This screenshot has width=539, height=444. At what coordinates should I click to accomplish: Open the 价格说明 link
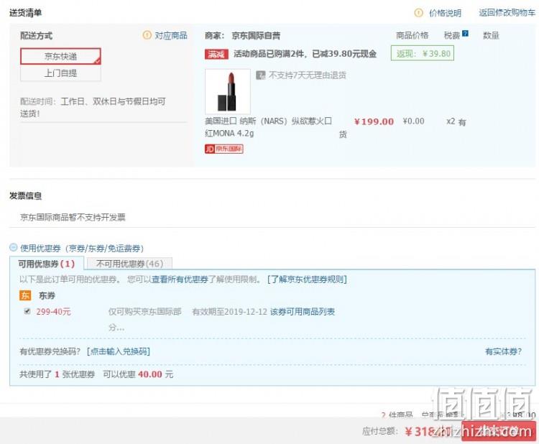445,13
